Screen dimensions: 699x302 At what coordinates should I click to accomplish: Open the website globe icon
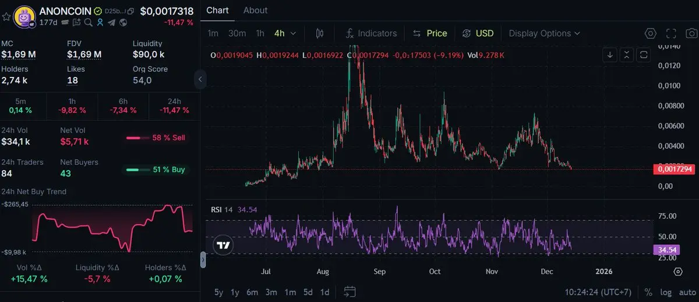[123, 22]
